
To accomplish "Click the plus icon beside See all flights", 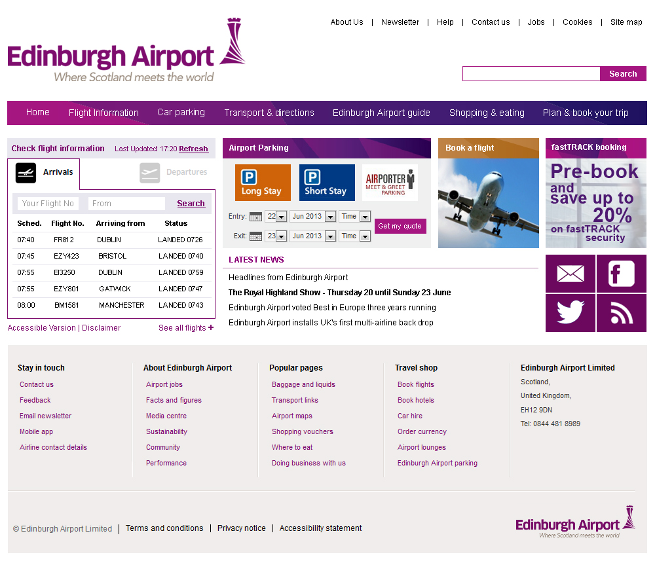I will [211, 327].
